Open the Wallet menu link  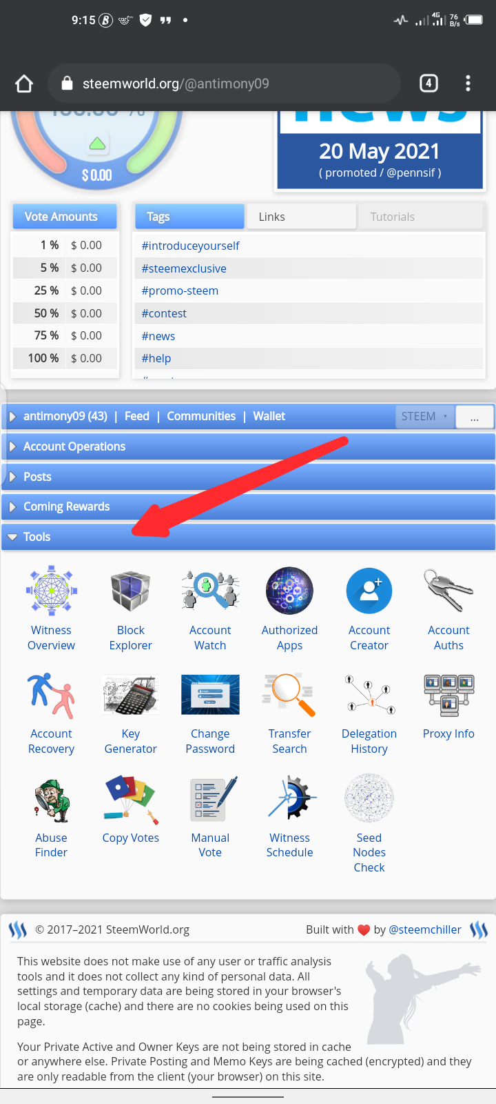[269, 416]
